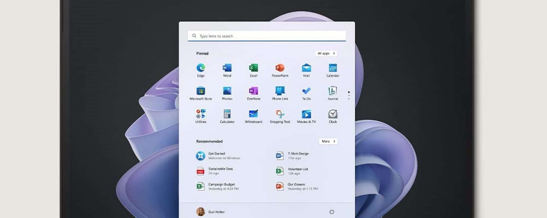Start PowerPoint from pinned apps
547x218 pixels.
(x=280, y=70)
